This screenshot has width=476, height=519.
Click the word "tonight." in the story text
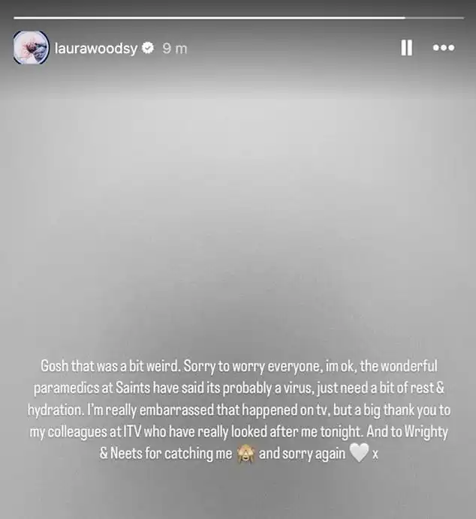coord(341,432)
